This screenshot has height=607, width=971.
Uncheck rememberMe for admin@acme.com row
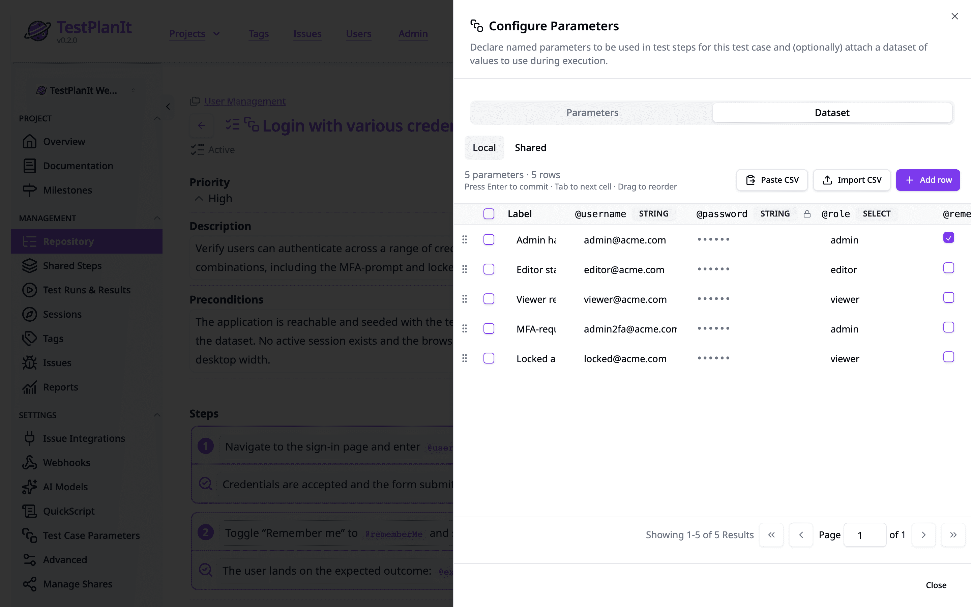948,238
